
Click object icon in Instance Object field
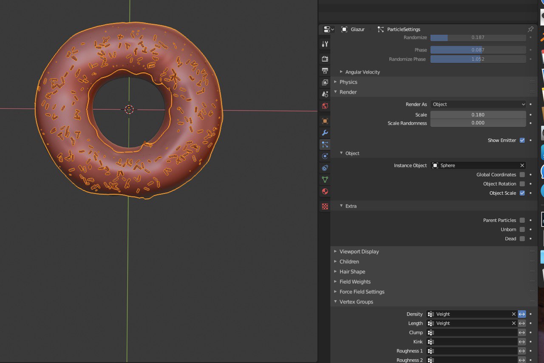[435, 165]
